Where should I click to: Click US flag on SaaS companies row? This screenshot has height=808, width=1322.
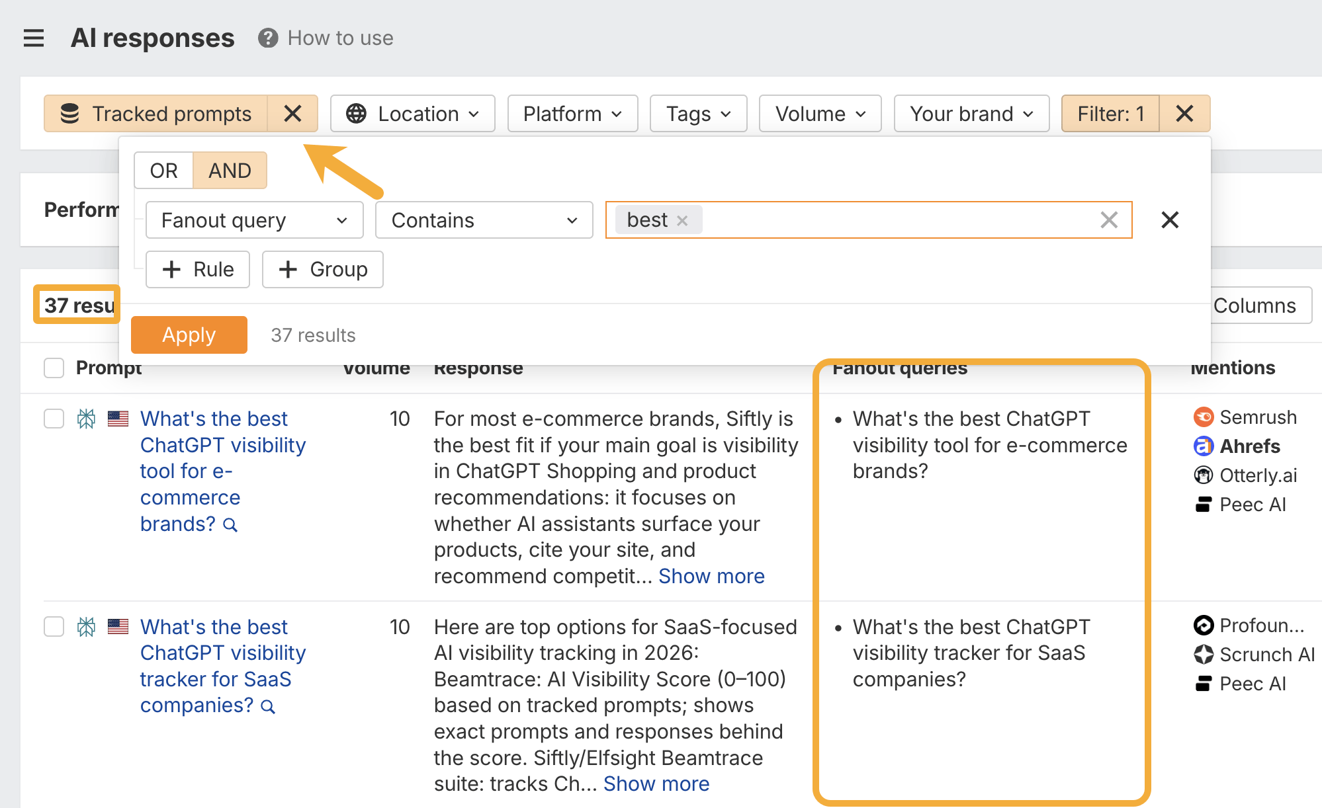click(118, 626)
